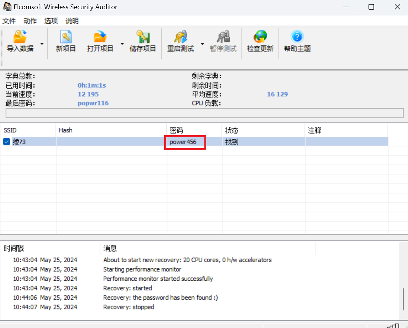This screenshot has width=408, height=328.
Task: Click current speed value 12 195
Action: coord(88,94)
